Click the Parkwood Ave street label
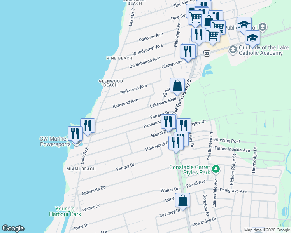This screenshot has width=291, height=233. pos(133,89)
